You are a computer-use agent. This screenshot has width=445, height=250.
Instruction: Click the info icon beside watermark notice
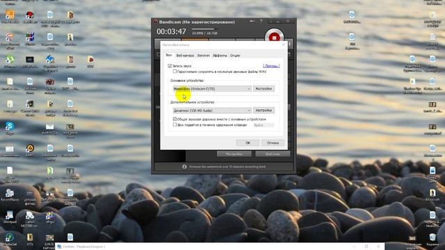click(x=184, y=167)
